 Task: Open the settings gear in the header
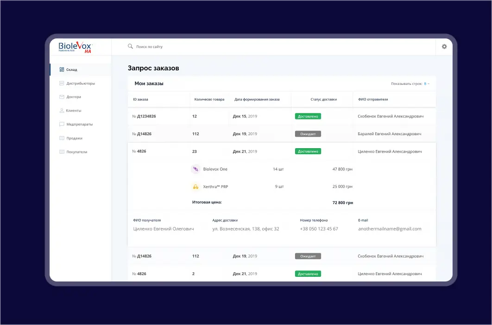(x=444, y=47)
